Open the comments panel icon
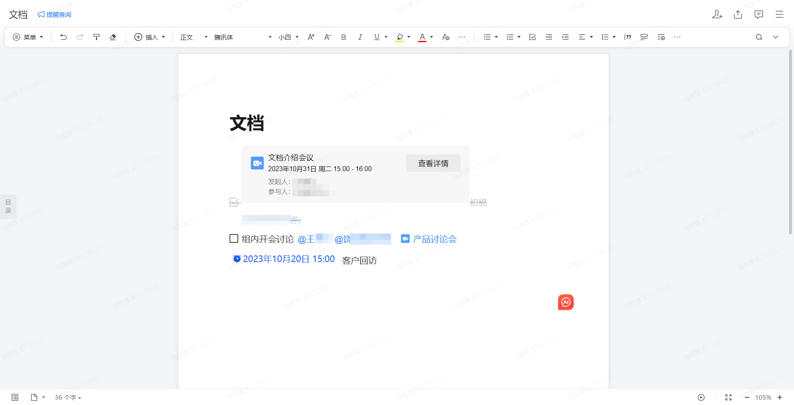Viewport: 794px width, 405px height. (x=759, y=14)
